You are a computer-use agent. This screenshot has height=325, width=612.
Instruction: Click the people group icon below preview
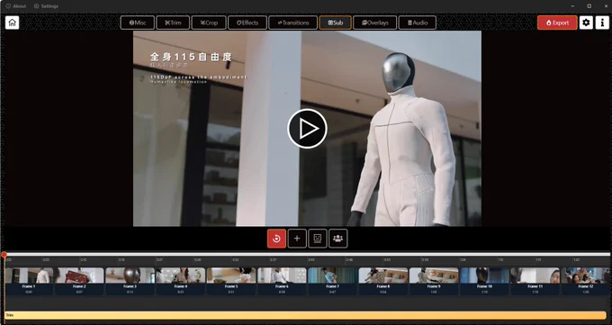338,239
